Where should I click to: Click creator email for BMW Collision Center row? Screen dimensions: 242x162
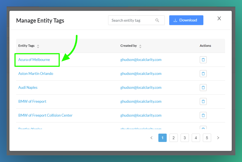coord(141,115)
